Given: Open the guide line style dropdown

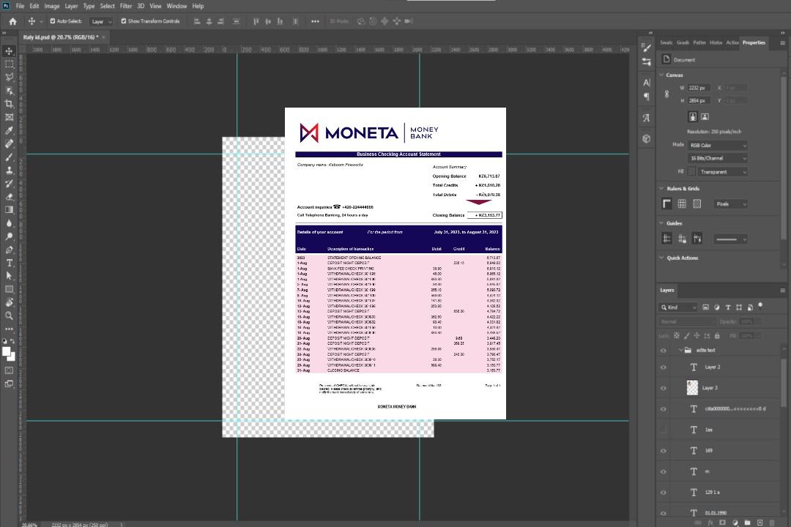Looking at the screenshot, I should coord(730,239).
